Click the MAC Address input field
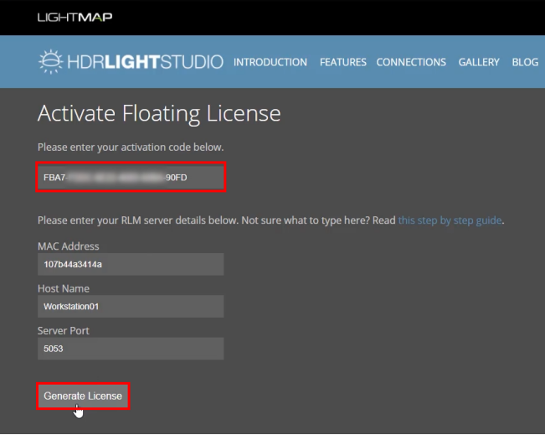Image resolution: width=545 pixels, height=435 pixels. click(x=131, y=264)
